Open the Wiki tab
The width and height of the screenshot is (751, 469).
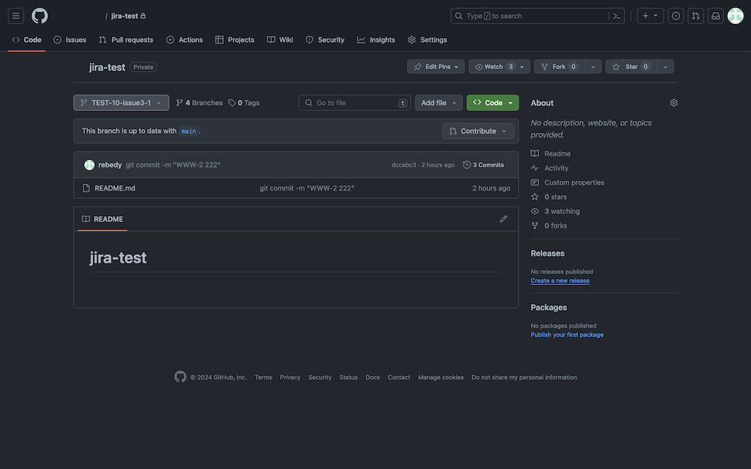279,40
